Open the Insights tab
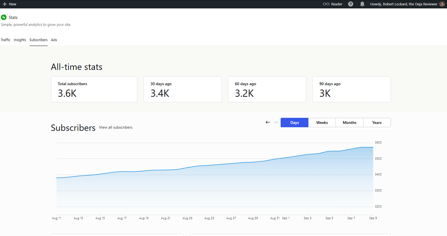The height and width of the screenshot is (236, 447). 20,40
